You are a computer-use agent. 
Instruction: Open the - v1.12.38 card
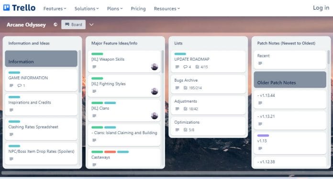click(290, 162)
